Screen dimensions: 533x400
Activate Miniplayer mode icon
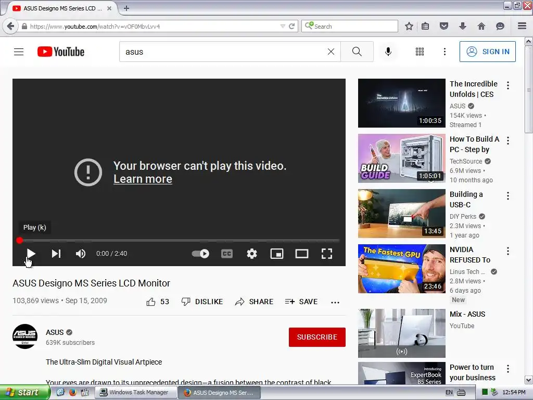[277, 254]
